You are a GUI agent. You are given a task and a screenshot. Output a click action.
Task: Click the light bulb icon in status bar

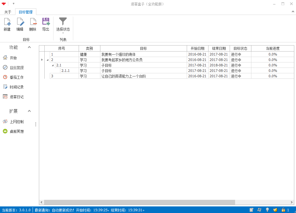(267, 210)
